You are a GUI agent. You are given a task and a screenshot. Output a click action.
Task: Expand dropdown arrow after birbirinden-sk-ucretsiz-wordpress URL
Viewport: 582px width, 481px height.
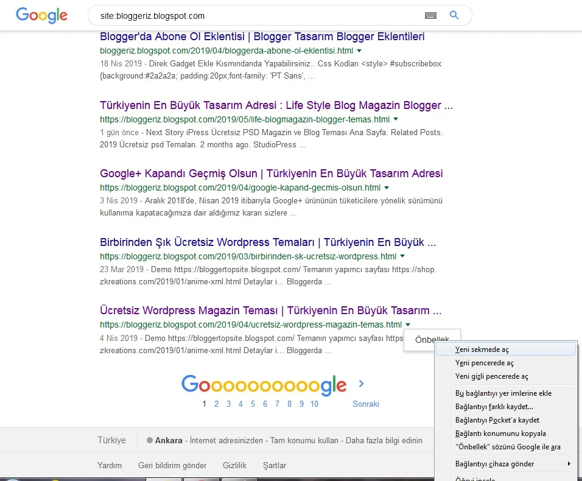point(402,256)
